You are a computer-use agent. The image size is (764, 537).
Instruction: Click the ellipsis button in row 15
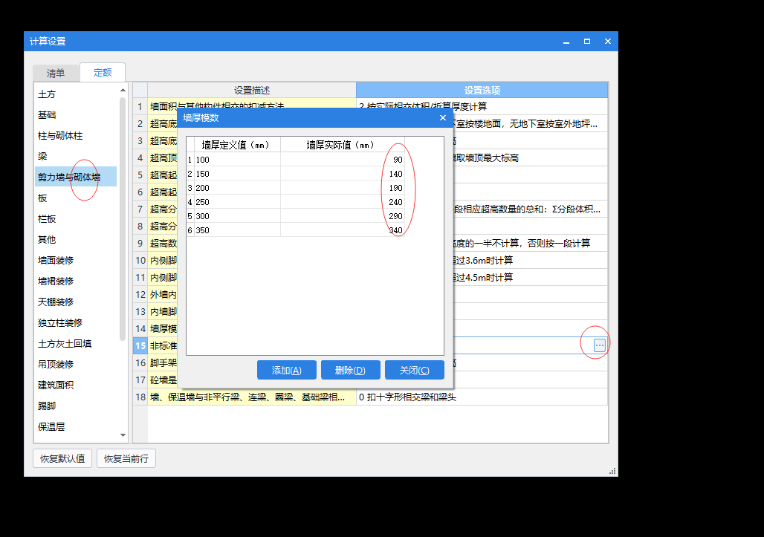599,345
